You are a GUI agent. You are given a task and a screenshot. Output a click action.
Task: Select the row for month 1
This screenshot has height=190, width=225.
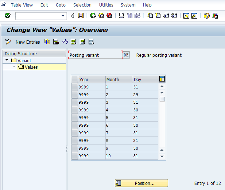coord(75,87)
